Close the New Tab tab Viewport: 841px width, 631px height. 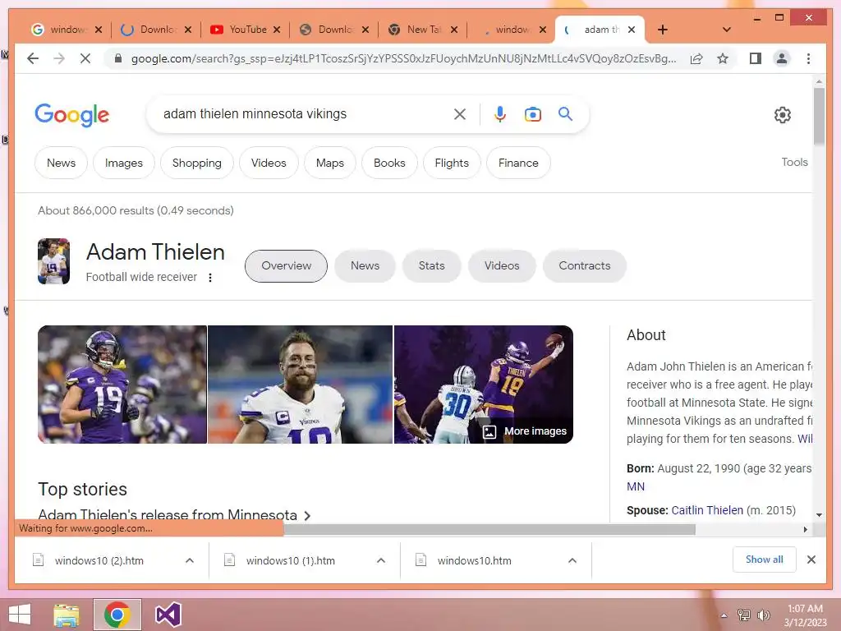[454, 30]
